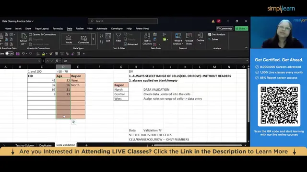Switch to Page Layout tab
The image size is (307, 172).
42,29
